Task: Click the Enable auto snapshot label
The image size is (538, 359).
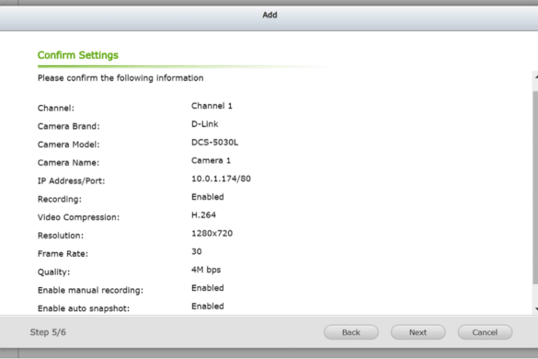Action: pos(84,308)
